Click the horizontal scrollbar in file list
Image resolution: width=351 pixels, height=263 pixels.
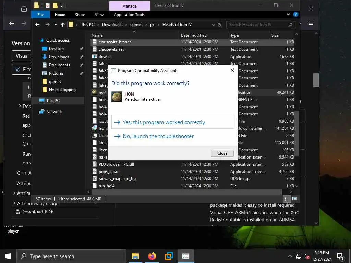click(187, 192)
